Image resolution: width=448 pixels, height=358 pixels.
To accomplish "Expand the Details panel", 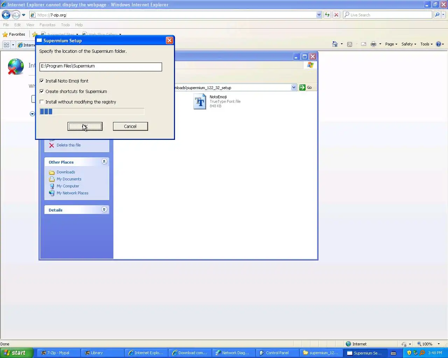I will 104,209.
